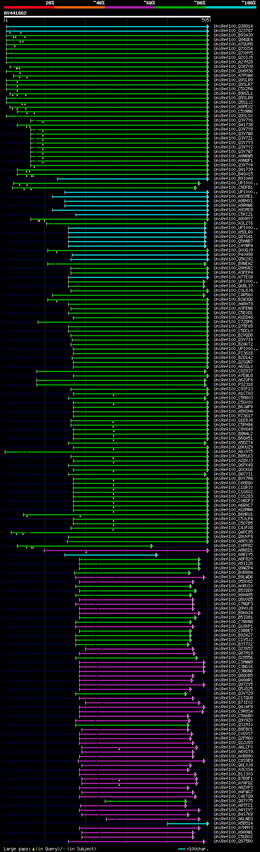The image size is (260, 852).
Task: Click the purple ~60% identity legend swatch
Action: point(130,7)
